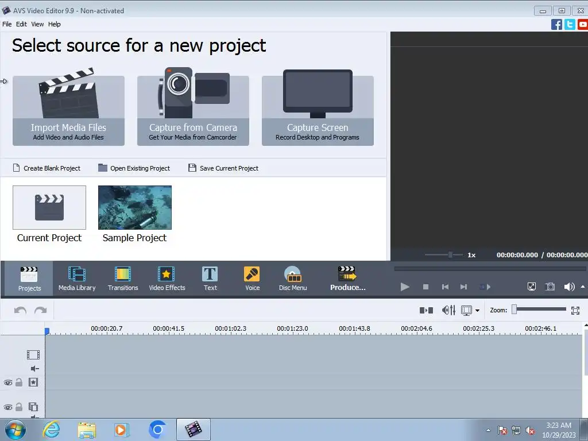Image resolution: width=588 pixels, height=441 pixels.
Task: Click the full screen preview icon
Action: point(531,287)
